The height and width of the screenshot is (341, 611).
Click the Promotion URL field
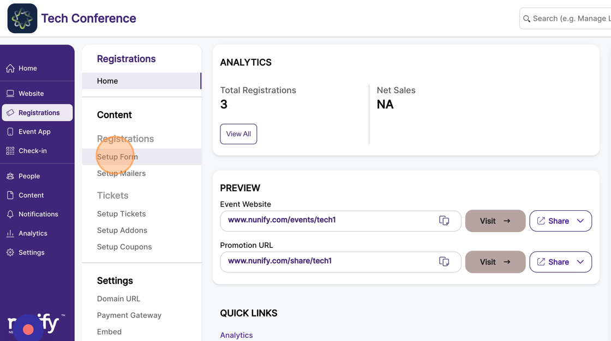340,261
